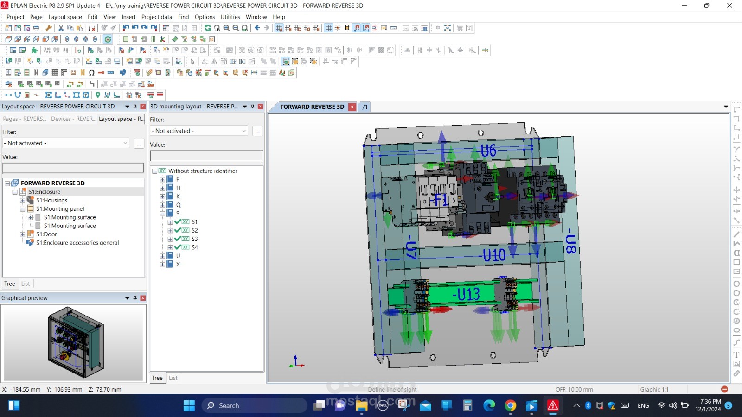Expand the F node in the 3D mounting layout
The width and height of the screenshot is (742, 417).
[x=162, y=180]
